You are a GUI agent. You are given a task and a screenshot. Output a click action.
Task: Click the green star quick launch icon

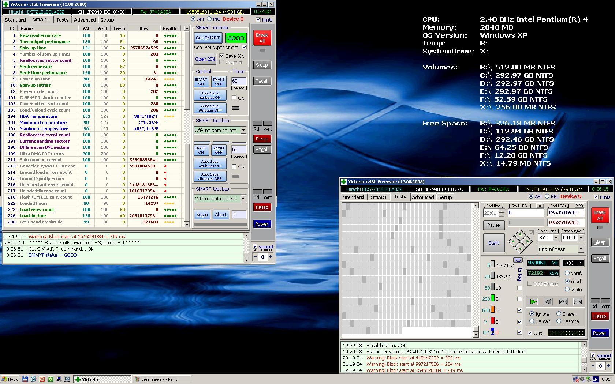click(50, 379)
